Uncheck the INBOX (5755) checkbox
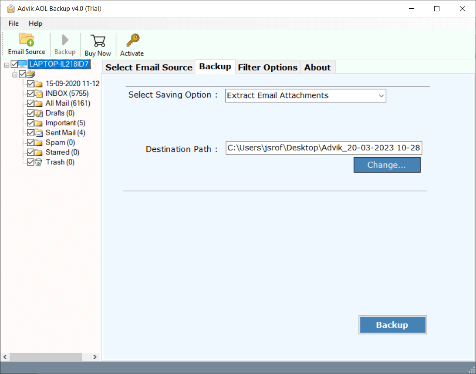476x374 pixels. point(30,94)
